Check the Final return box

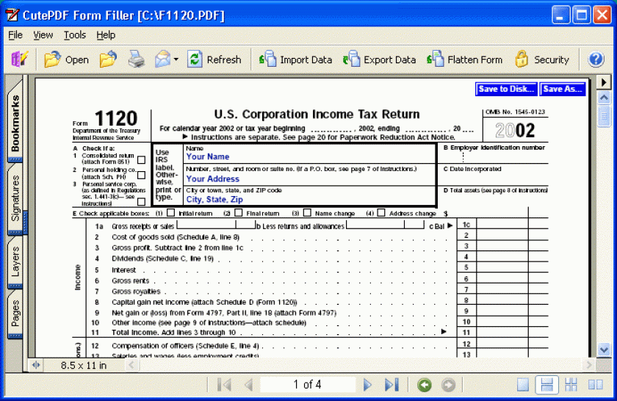pos(239,213)
